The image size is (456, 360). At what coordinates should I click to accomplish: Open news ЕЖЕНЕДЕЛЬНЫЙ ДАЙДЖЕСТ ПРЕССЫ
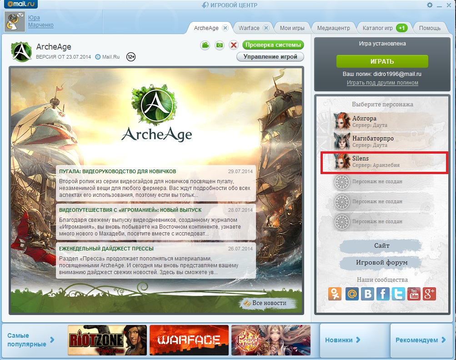(x=106, y=249)
